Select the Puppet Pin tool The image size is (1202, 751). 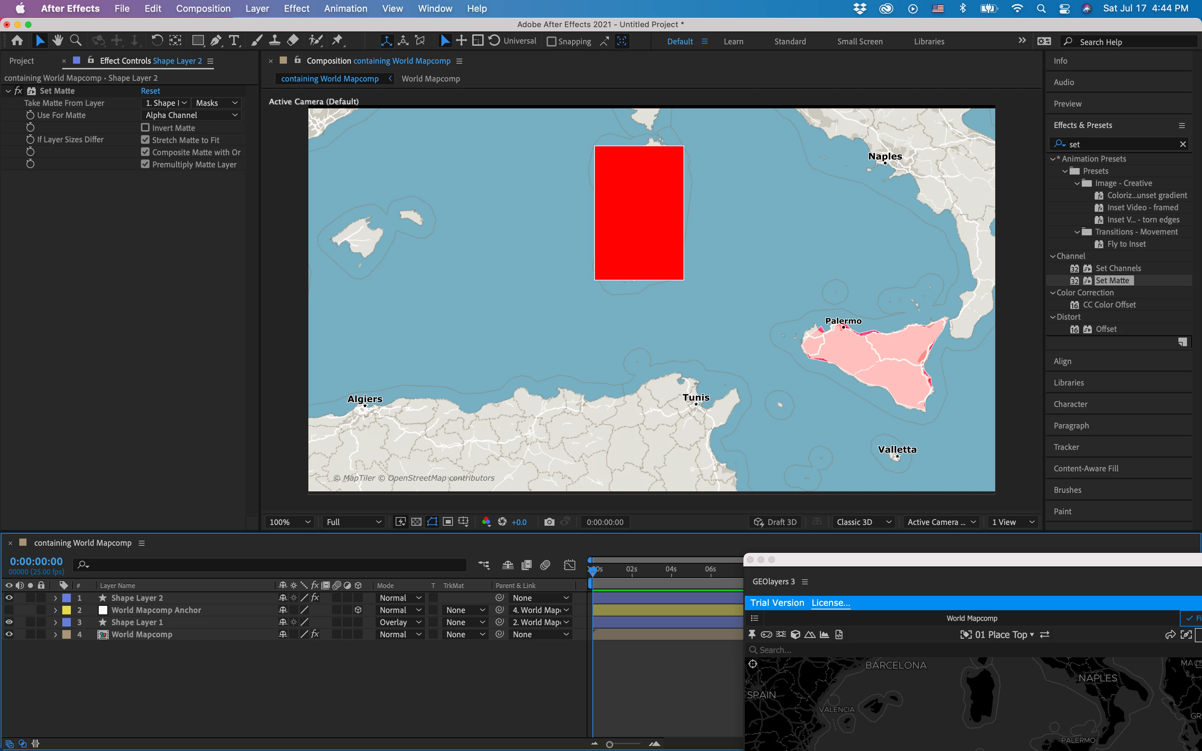[338, 41]
